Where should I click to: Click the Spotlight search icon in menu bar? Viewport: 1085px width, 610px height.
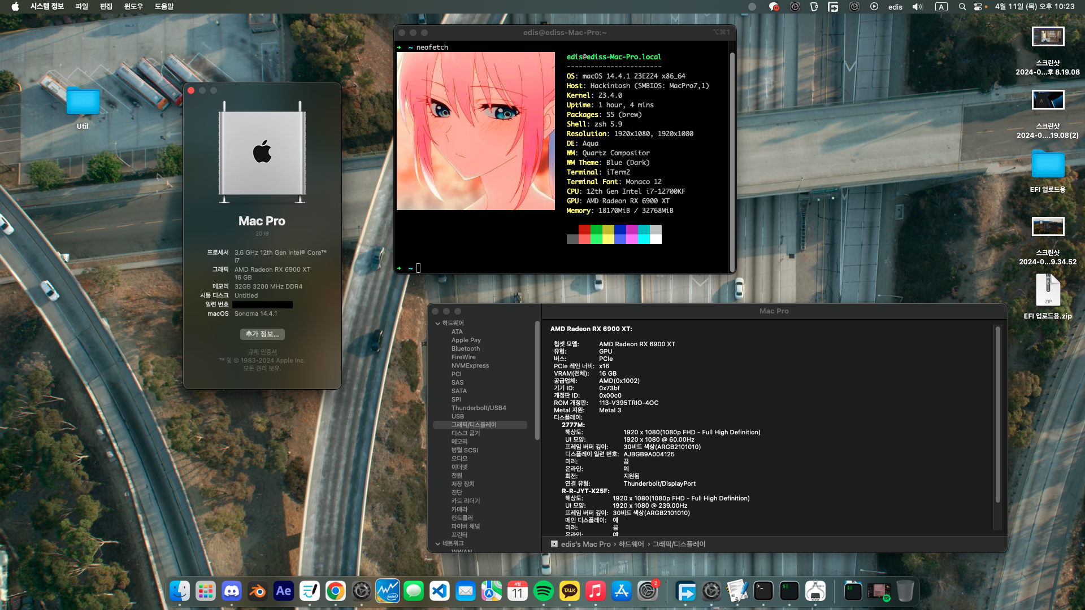pos(962,7)
